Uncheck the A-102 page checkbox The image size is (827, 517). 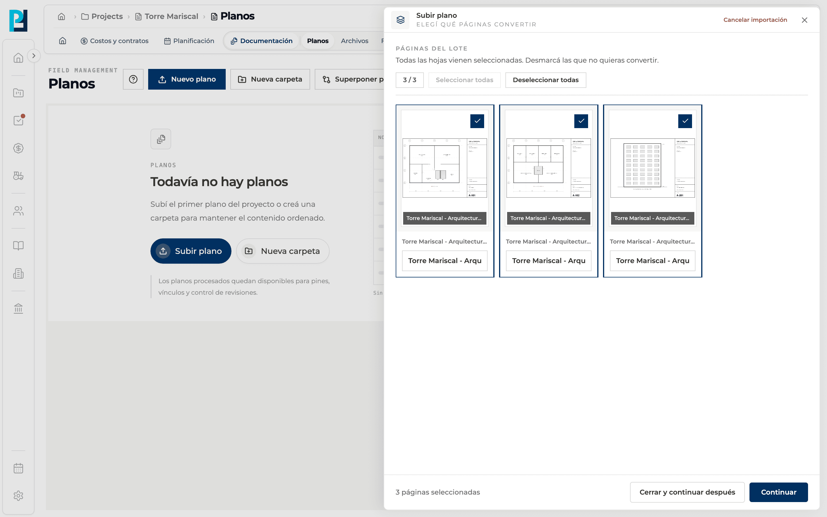click(x=581, y=121)
